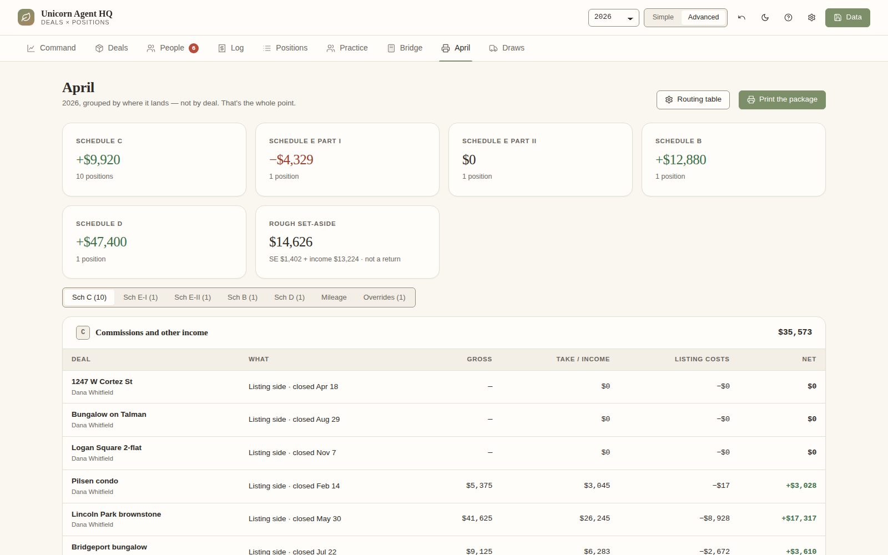Click the Data button
Screen dimensions: 888x555
click(847, 18)
